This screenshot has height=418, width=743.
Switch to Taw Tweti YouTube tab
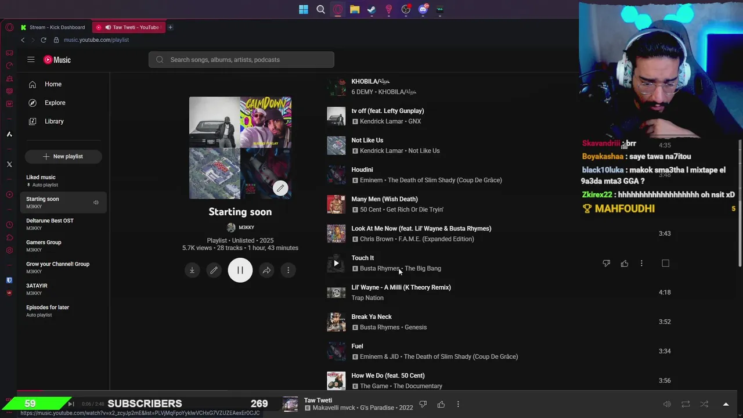tap(129, 27)
